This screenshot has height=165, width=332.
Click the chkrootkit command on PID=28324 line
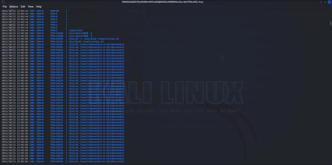click(96, 64)
